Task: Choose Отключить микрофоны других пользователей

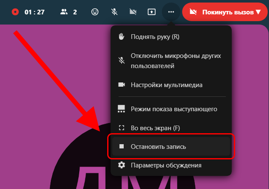Action: tap(176, 61)
